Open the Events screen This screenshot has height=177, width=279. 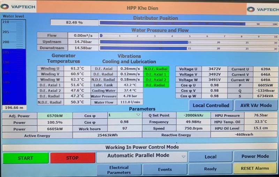click(x=165, y=170)
